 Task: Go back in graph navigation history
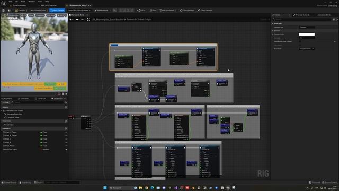point(77,19)
